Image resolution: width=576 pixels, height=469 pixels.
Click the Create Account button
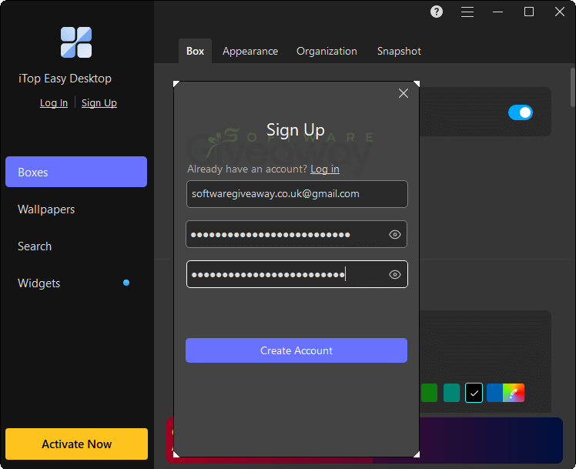point(296,350)
